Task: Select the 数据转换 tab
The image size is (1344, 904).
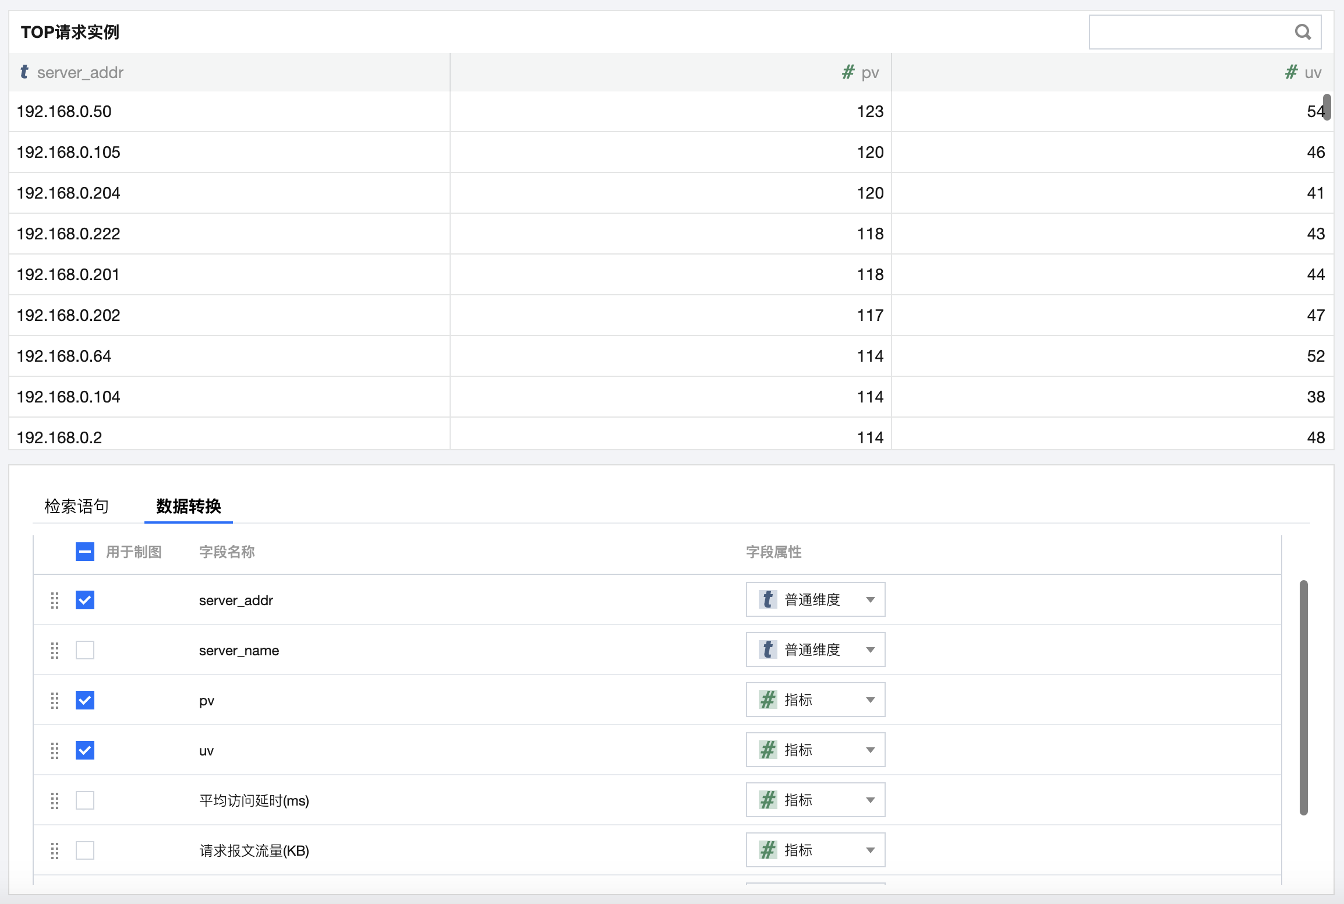Action: point(188,506)
